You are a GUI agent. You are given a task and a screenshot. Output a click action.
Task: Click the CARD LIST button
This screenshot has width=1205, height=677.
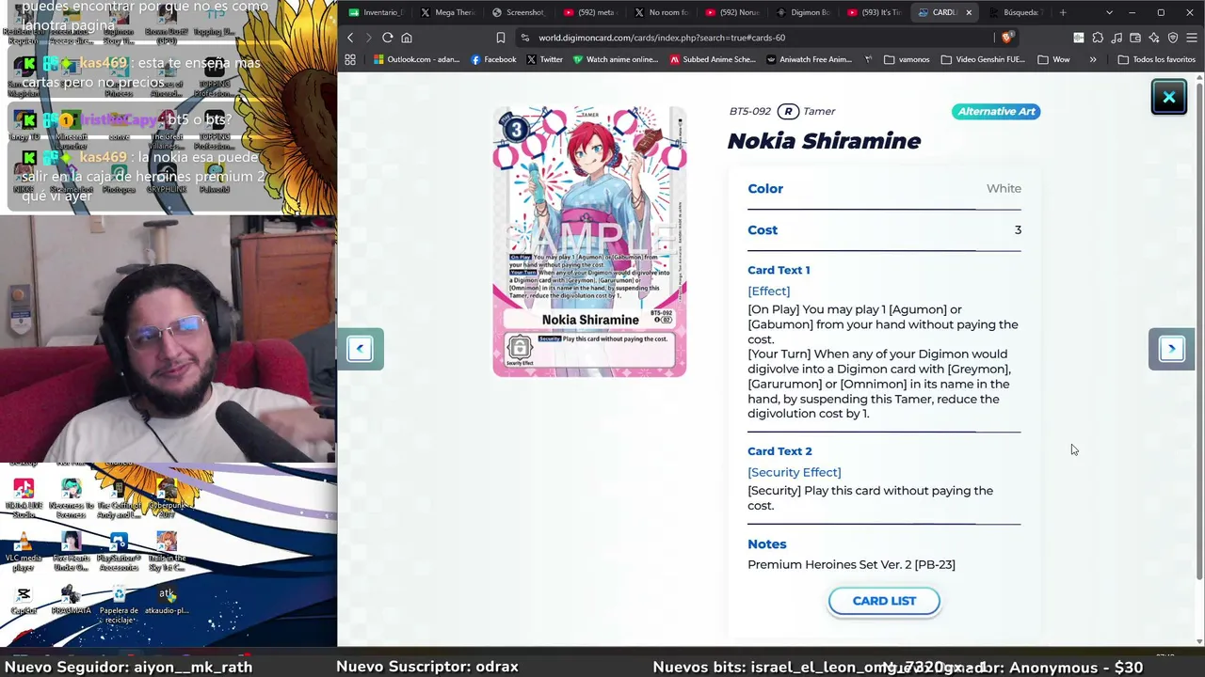[x=884, y=601]
